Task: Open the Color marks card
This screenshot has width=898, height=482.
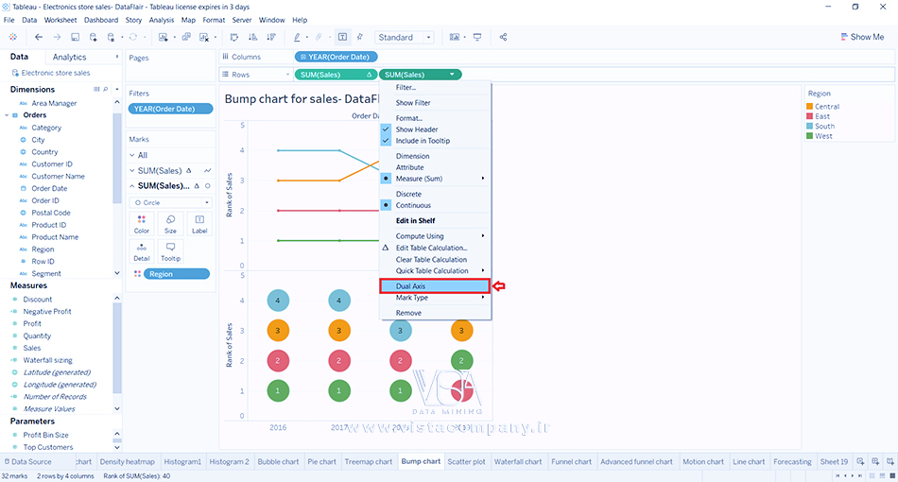Action: (141, 223)
